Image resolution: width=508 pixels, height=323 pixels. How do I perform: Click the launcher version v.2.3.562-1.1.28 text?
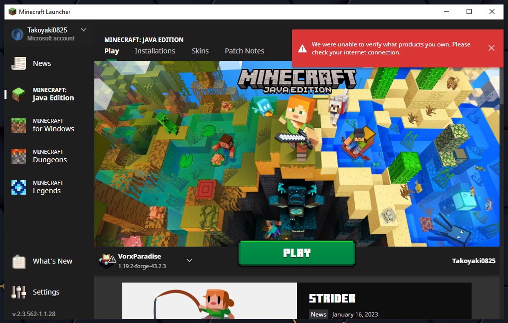pyautogui.click(x=34, y=314)
